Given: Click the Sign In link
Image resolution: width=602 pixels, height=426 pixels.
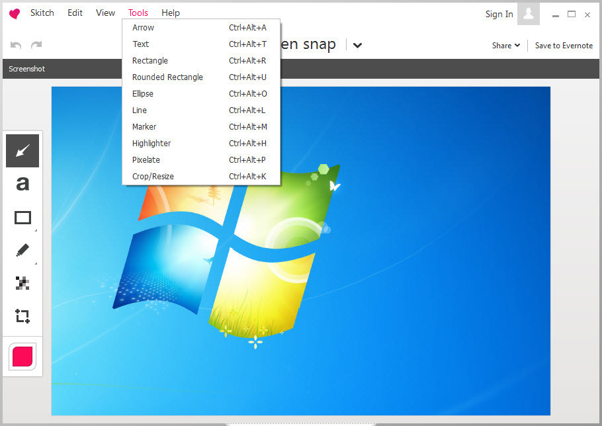Looking at the screenshot, I should pos(499,14).
